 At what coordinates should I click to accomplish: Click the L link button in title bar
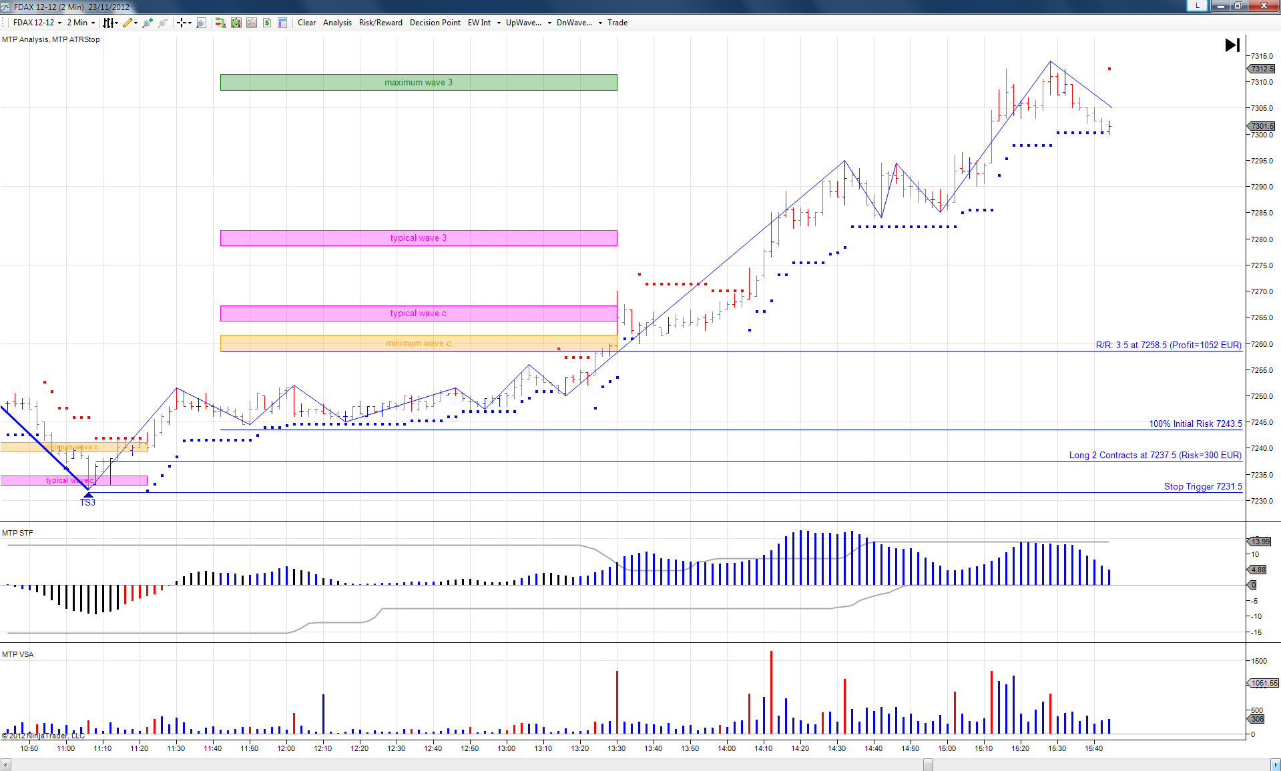[x=1198, y=5]
